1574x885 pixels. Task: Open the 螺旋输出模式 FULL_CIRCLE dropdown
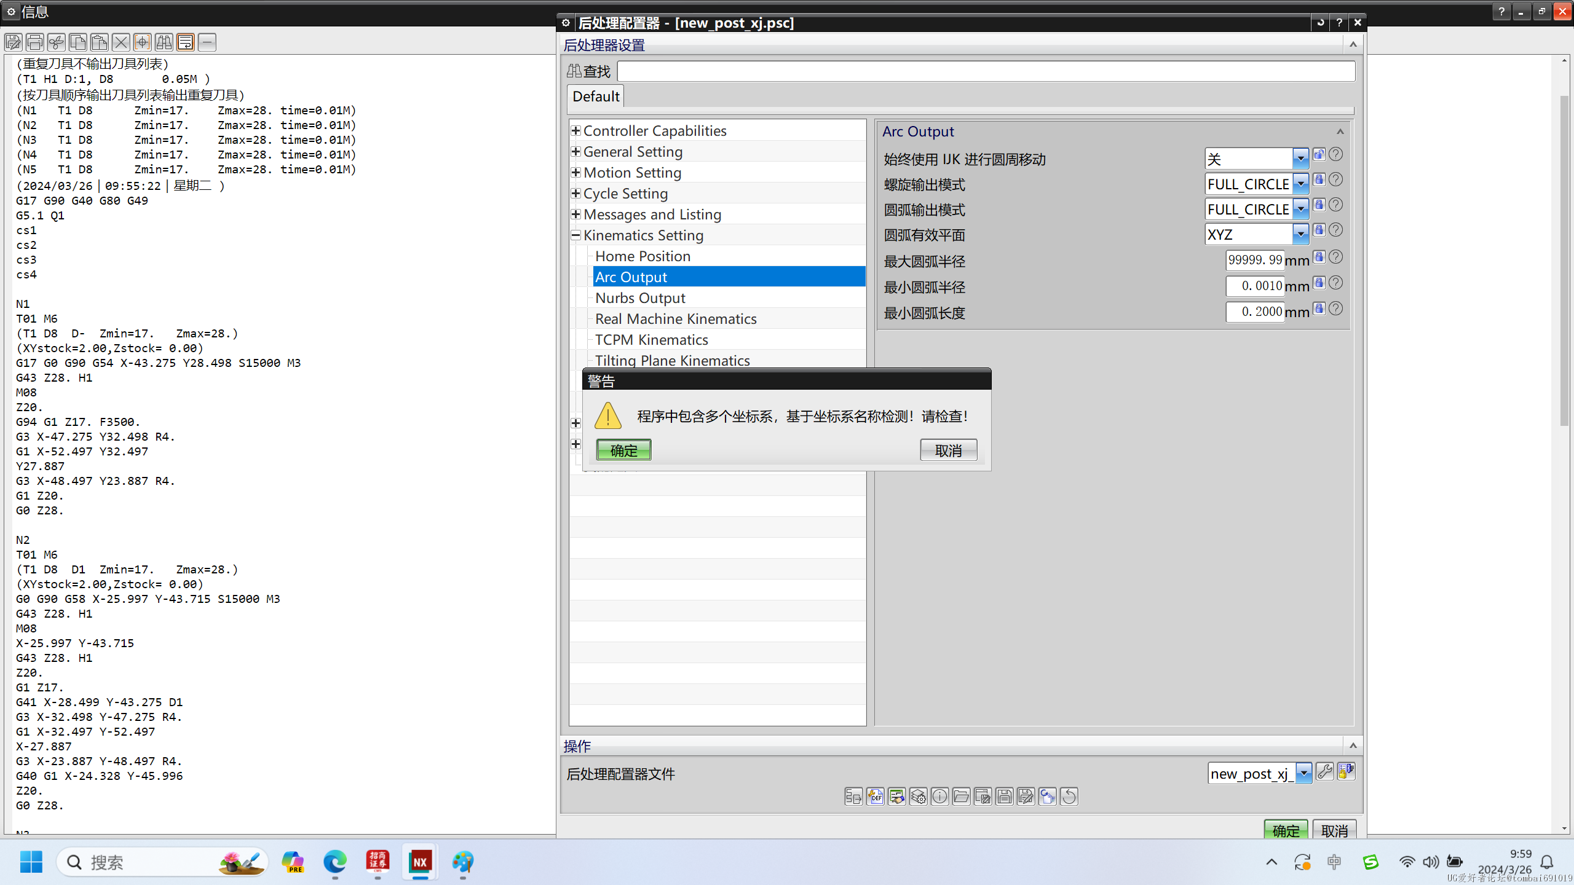1300,184
